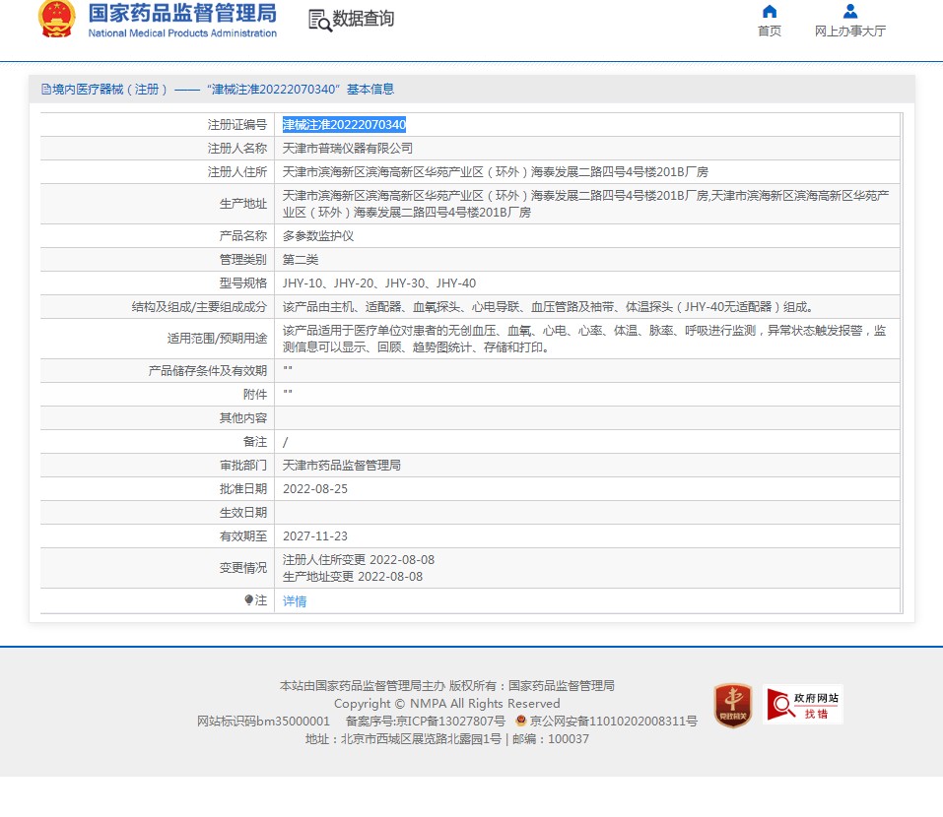The width and height of the screenshot is (943, 817).
Task: Click intended-use text 该产品适用于医疗单位
Action: (x=584, y=339)
